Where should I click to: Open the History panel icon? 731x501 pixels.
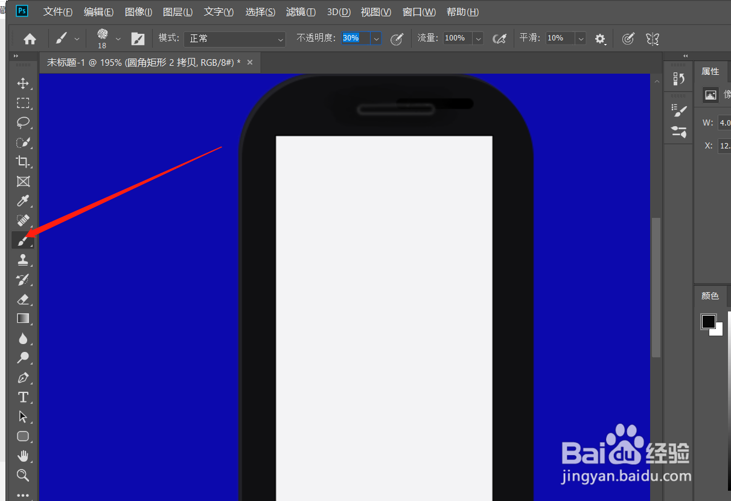click(678, 78)
